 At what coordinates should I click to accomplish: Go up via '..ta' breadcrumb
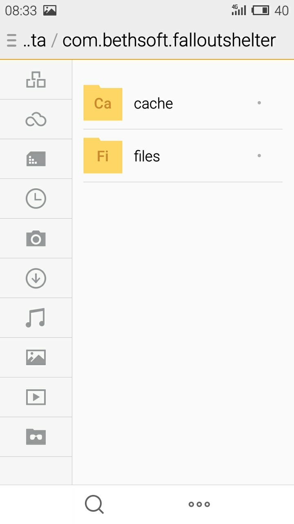[34, 40]
